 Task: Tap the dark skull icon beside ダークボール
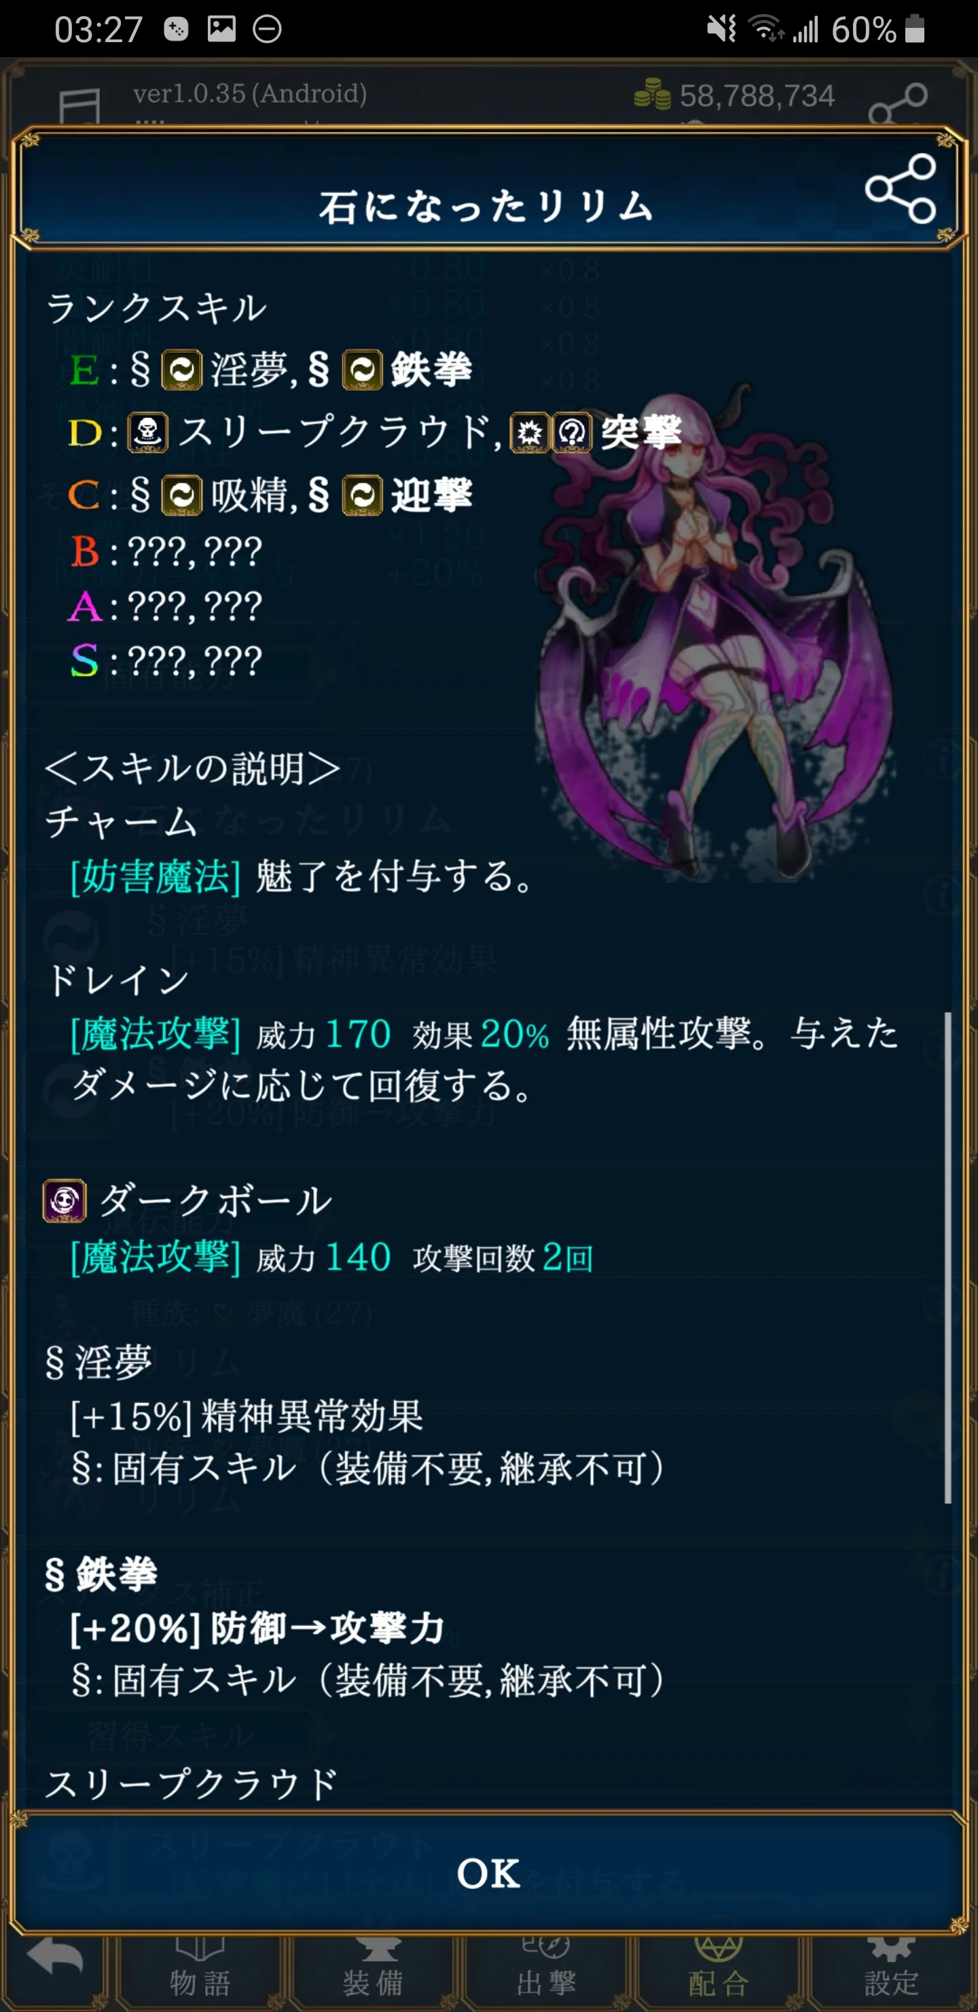[64, 1200]
